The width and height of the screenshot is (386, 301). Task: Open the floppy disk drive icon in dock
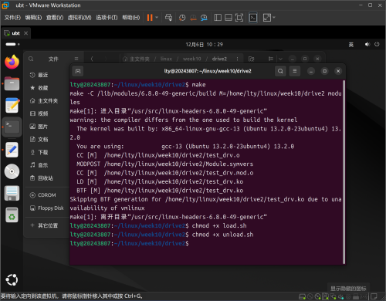coord(12,193)
